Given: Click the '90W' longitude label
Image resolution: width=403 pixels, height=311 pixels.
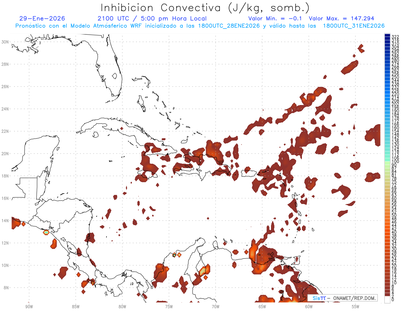Looking at the screenshot, I should coord(29,306).
